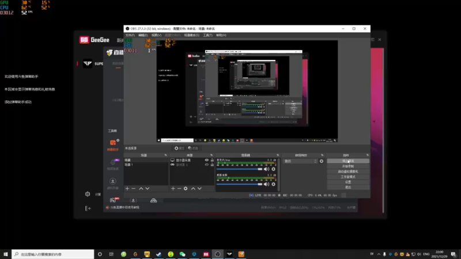Select the SUPE game icon in GeeGee
This screenshot has height=259, width=461.
click(88, 63)
